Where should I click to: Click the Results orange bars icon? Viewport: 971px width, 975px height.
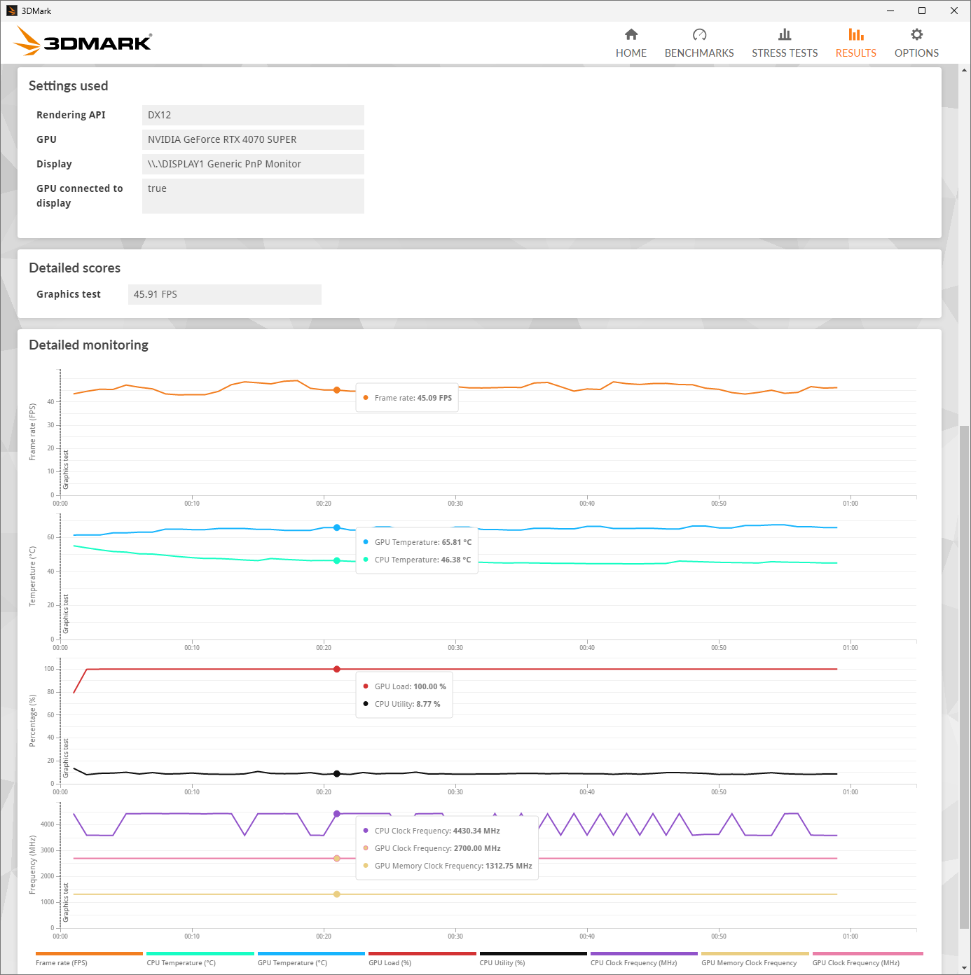[855, 34]
